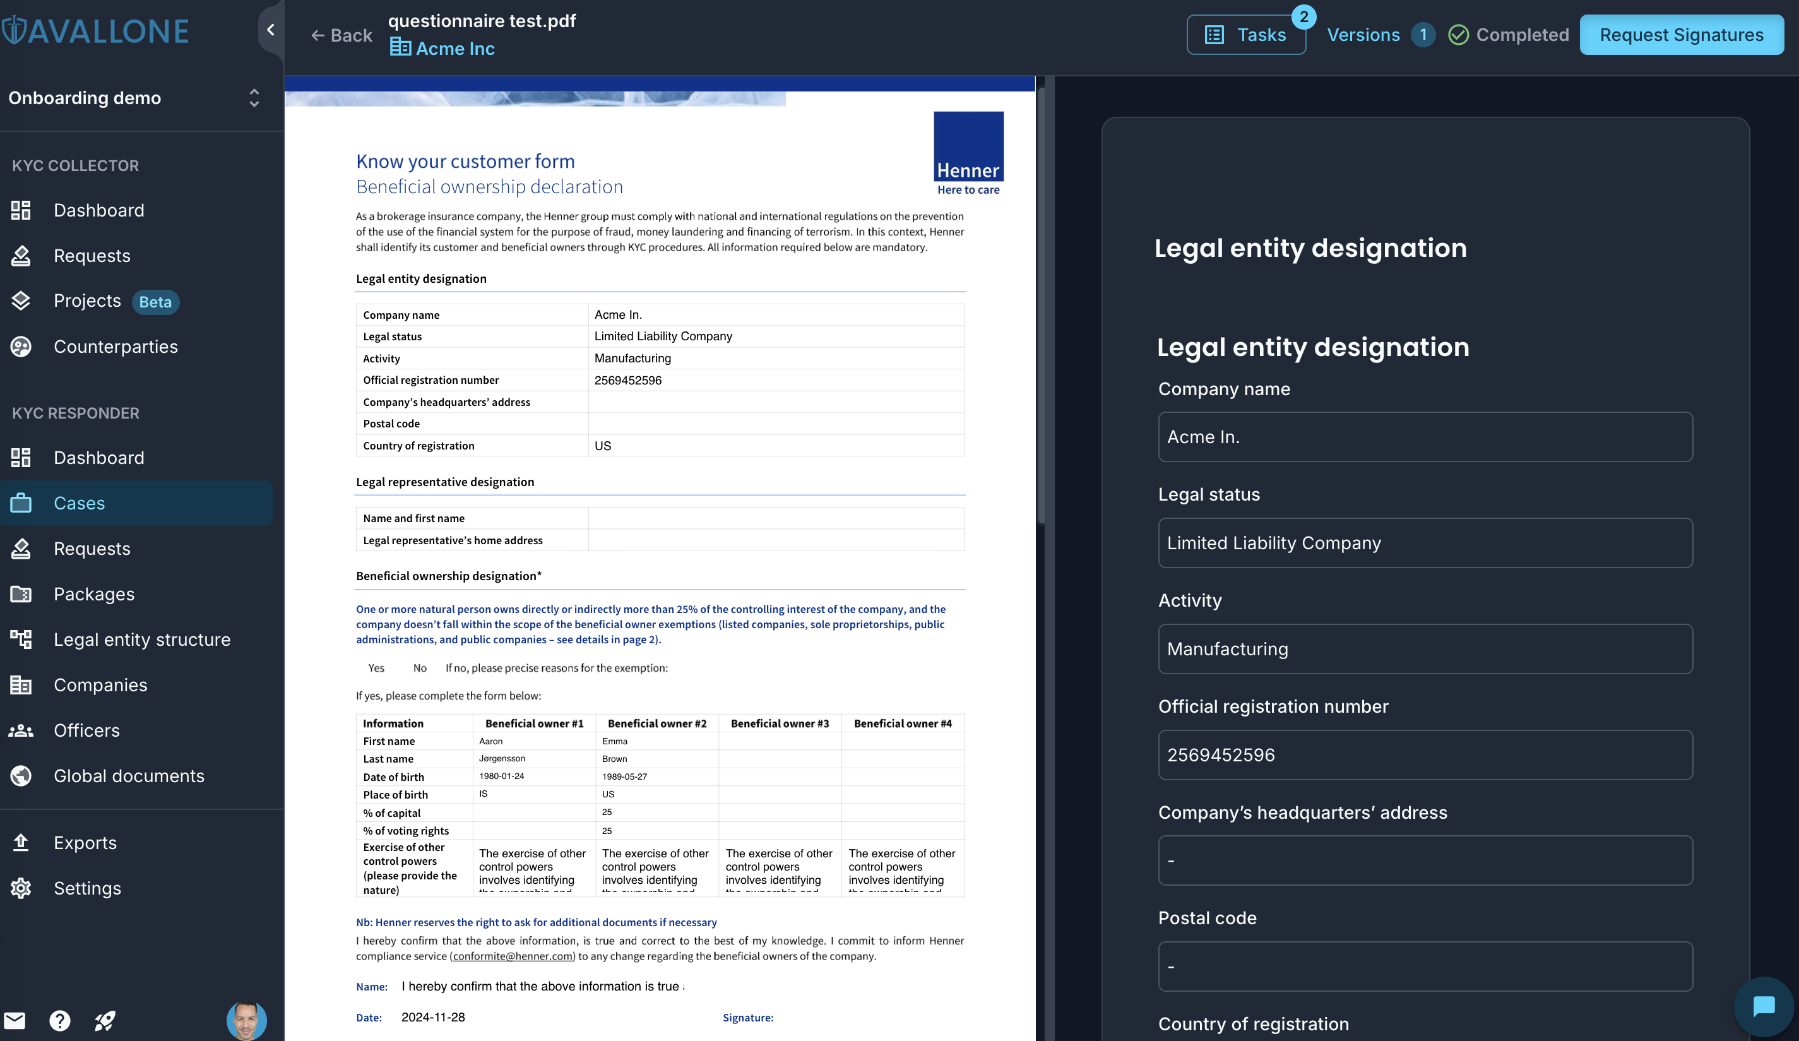The height and width of the screenshot is (1041, 1799).
Task: Click the document viewer vertical scrollbar
Action: click(1041, 307)
